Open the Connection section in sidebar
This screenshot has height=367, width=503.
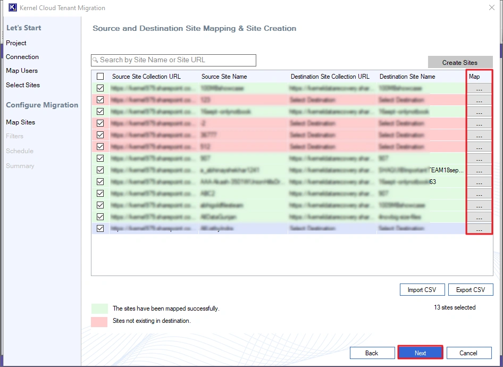point(22,56)
